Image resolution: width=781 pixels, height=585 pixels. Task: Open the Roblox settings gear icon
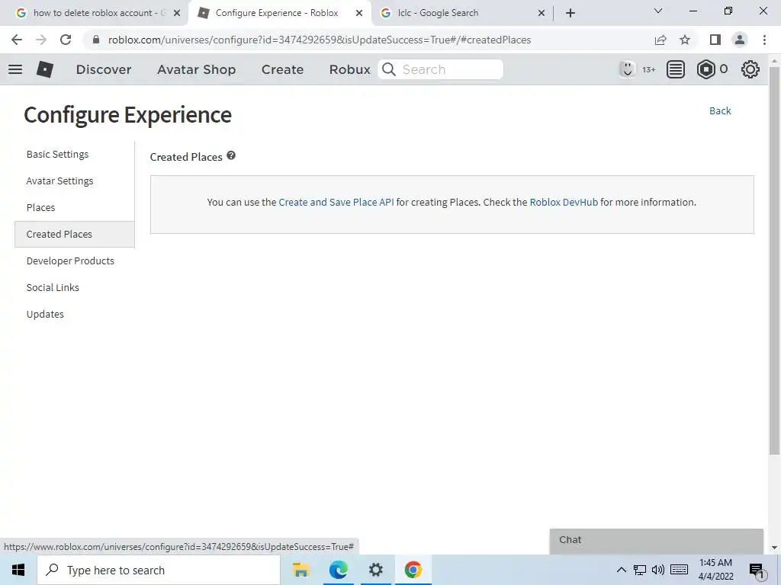750,69
